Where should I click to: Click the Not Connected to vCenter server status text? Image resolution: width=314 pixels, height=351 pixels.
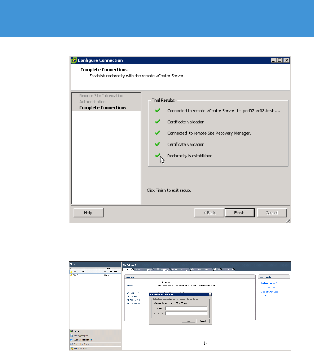tap(187, 286)
